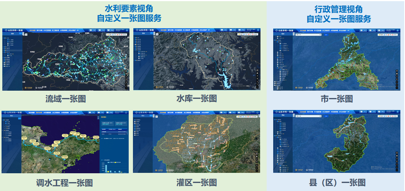Click blue search button in 市一张图 screen
Image resolution: width=405 pixels, height=191 pixels.
326,35
